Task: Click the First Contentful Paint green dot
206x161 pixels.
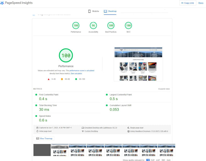Action: (x=36, y=94)
